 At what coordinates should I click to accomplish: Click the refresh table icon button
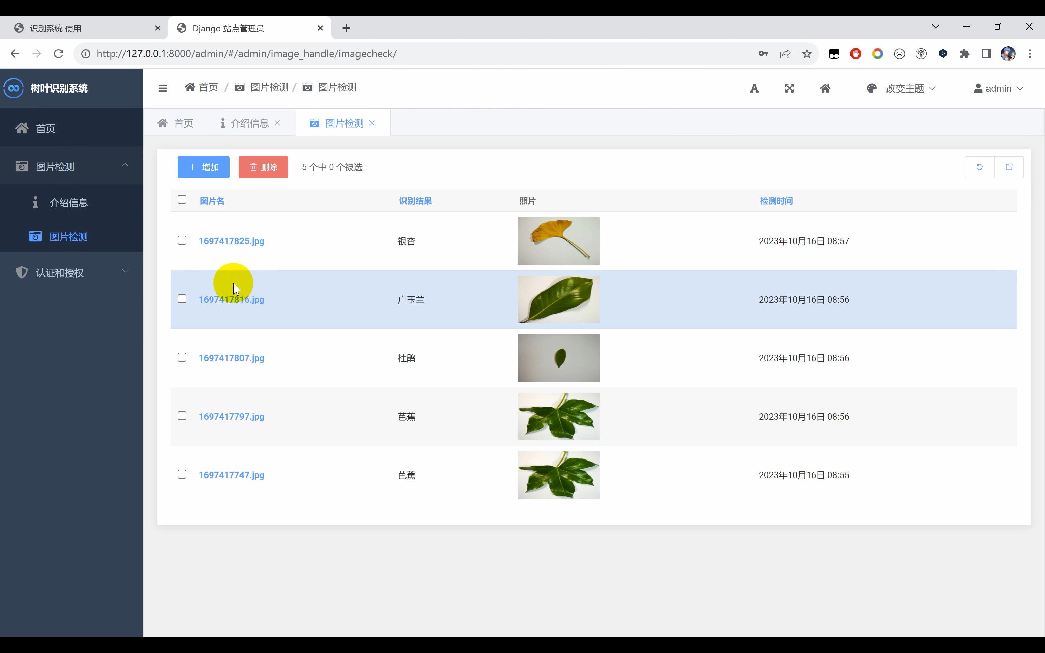979,167
